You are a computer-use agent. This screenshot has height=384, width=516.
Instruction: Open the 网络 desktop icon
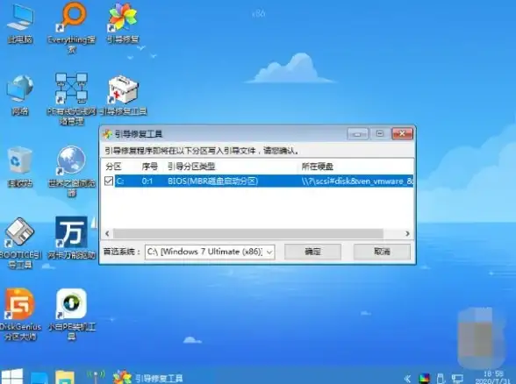pyautogui.click(x=20, y=96)
